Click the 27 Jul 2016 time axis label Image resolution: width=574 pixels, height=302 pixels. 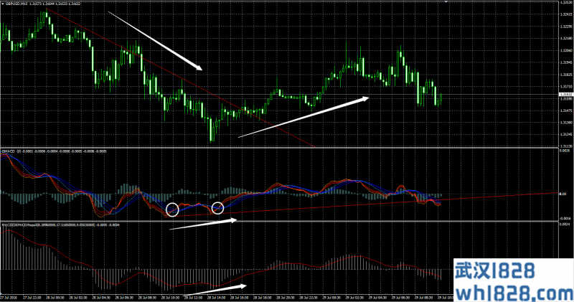[x=10, y=298]
